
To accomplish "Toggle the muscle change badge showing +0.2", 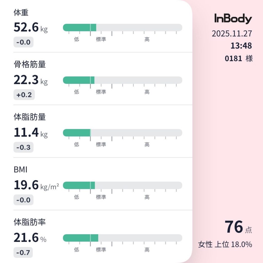I will (24, 95).
